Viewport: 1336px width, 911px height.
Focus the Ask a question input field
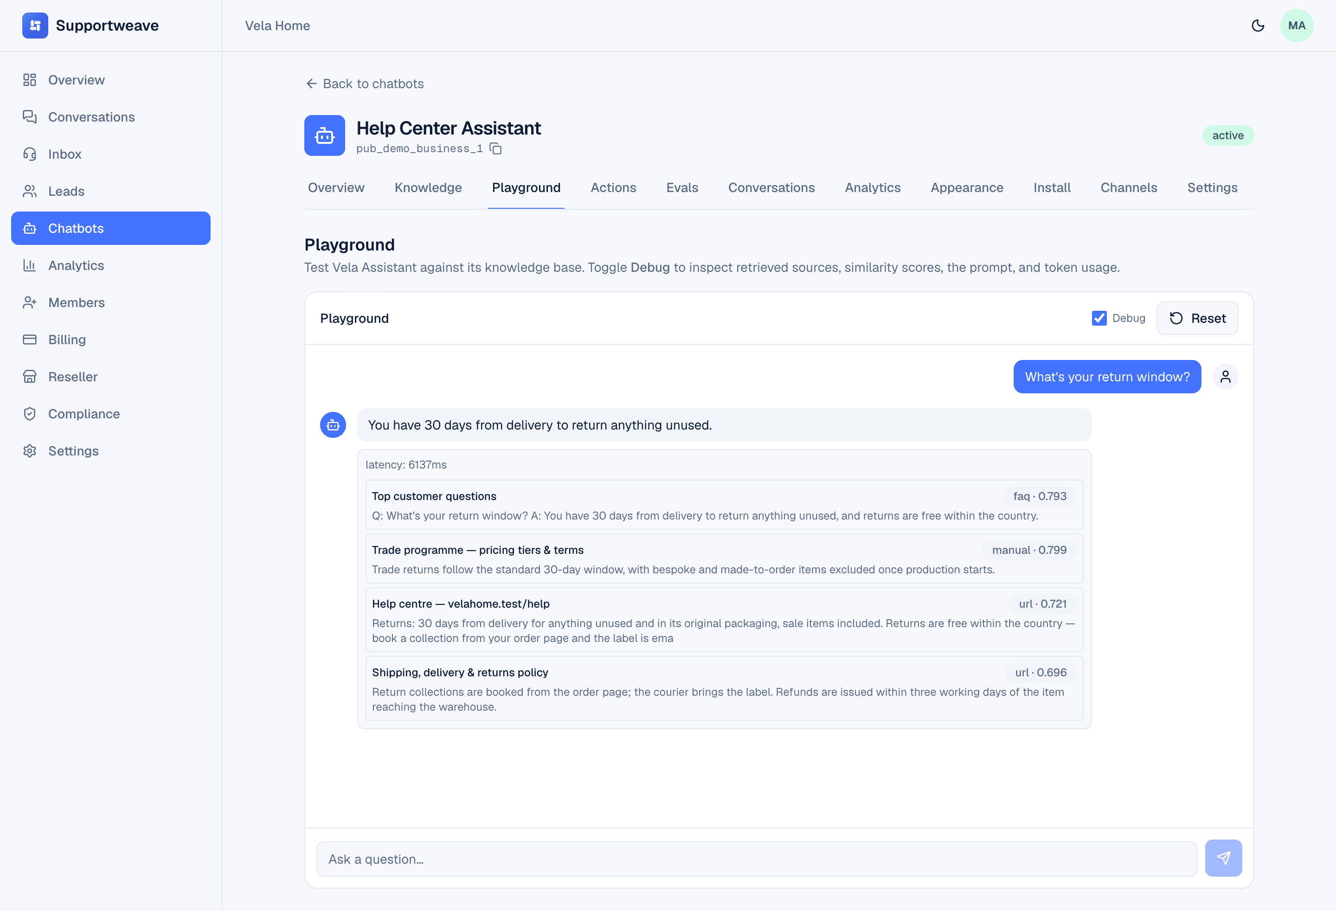pyautogui.click(x=757, y=859)
